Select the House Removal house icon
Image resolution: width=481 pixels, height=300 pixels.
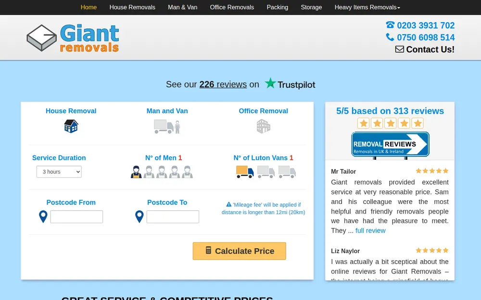71,126
